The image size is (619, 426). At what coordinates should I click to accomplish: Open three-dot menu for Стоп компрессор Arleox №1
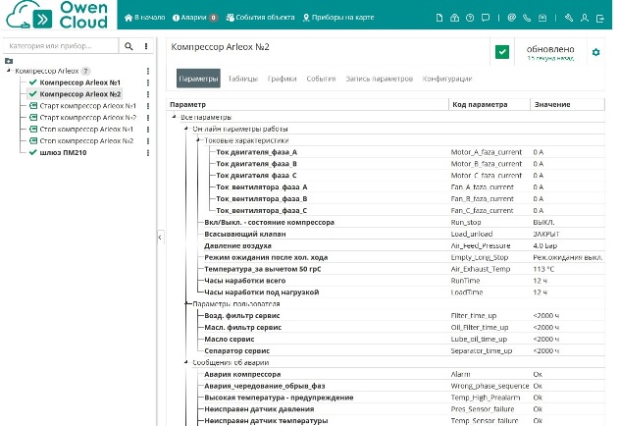point(148,130)
